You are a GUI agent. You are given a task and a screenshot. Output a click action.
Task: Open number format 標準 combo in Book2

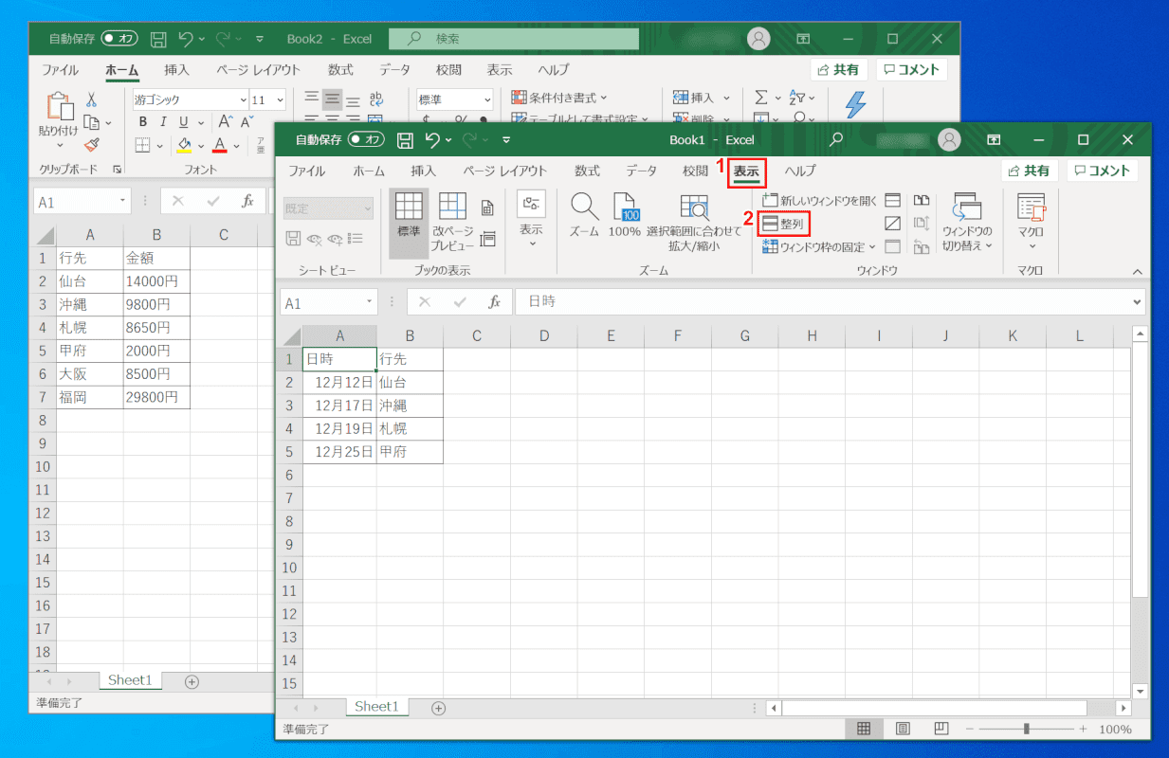[455, 99]
